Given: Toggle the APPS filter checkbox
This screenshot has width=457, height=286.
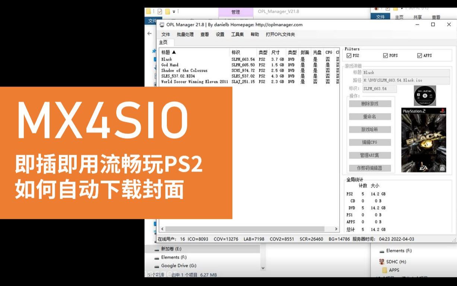Looking at the screenshot, I should click(420, 56).
